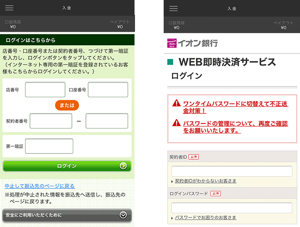Focus the ログインパスワード input field
Image resolution: width=300 pixels, height=227 pixels.
(x=232, y=207)
